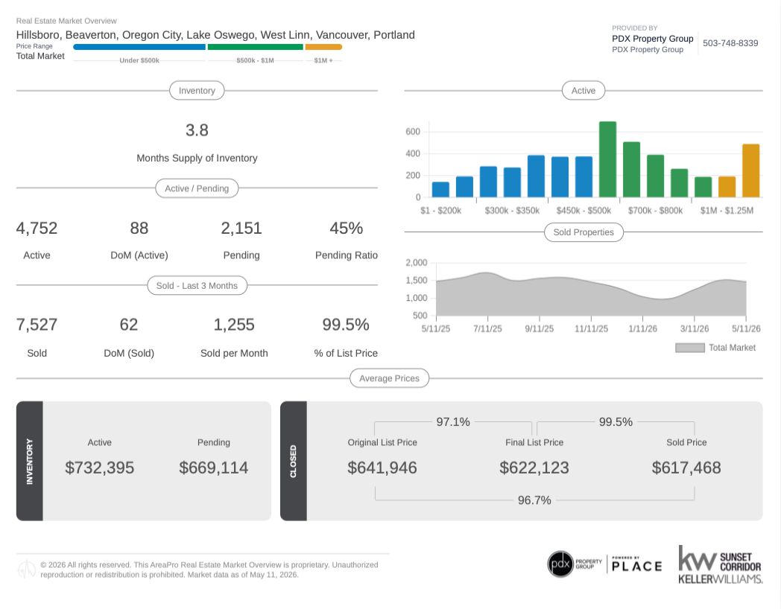Screen dimensions: 781x609
Task: Click the gray Sold Properties area chart
Action: coord(591,299)
